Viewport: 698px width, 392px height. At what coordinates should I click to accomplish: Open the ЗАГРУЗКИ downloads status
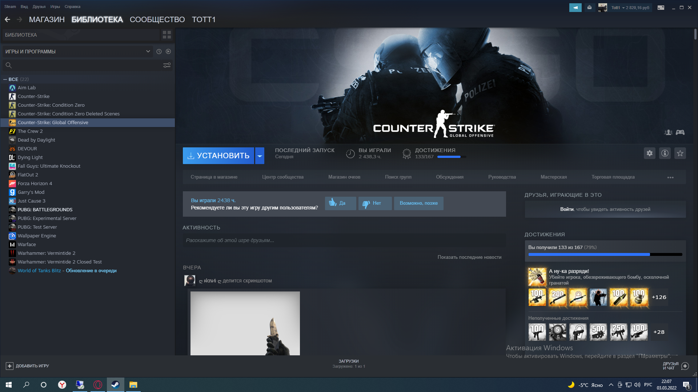(349, 364)
